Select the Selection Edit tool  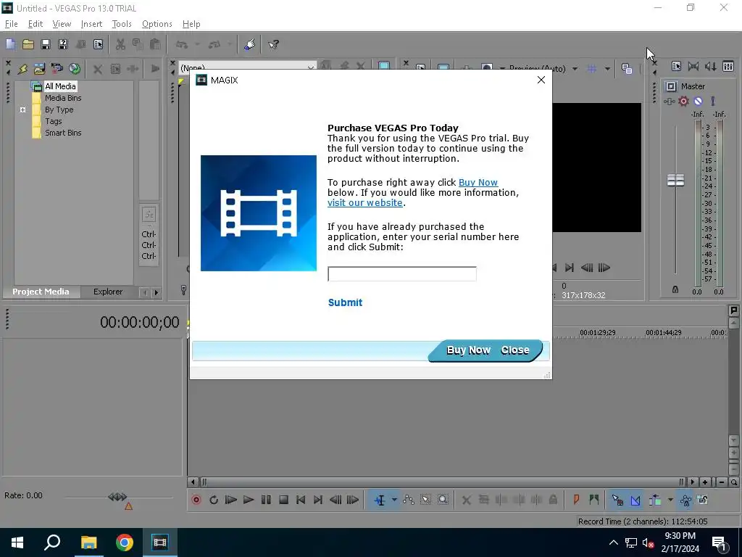(425, 500)
